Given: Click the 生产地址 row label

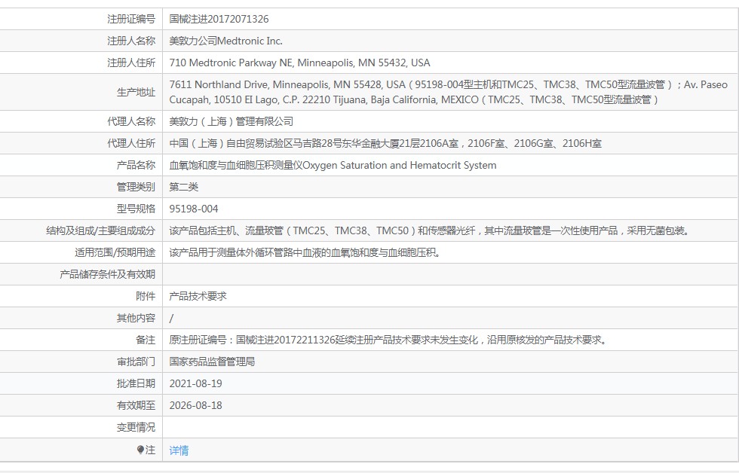Looking at the screenshot, I should pyautogui.click(x=136, y=92).
